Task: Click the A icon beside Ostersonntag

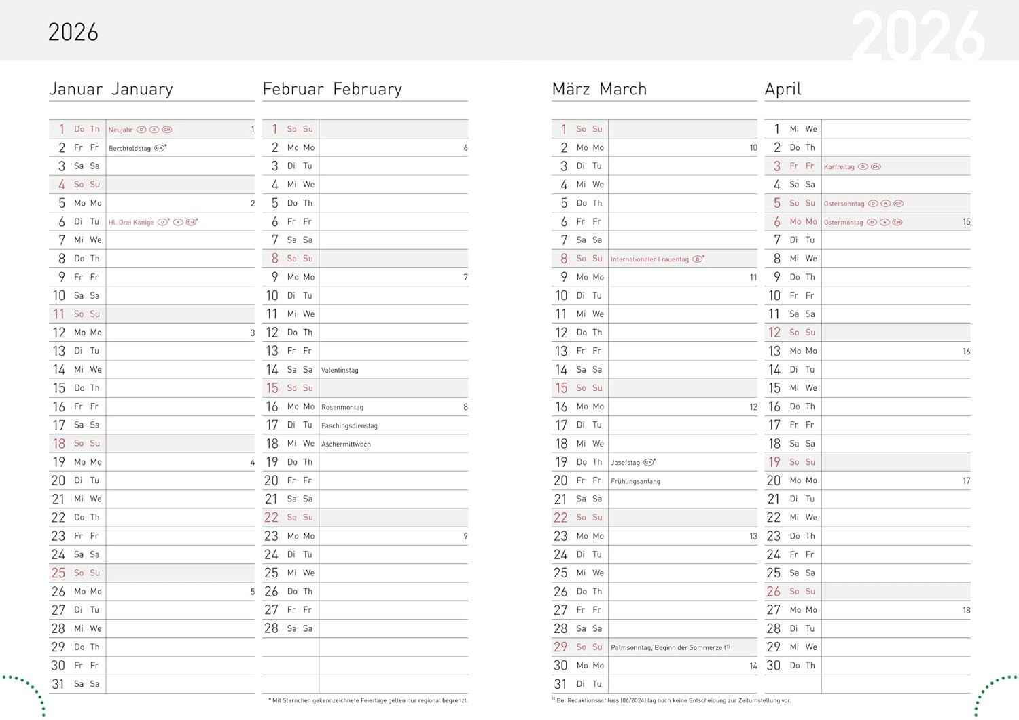Action: (x=886, y=204)
